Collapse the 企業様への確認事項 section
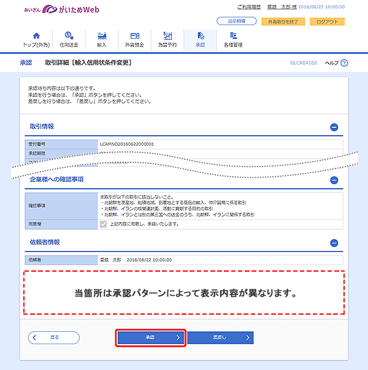 tap(334, 180)
